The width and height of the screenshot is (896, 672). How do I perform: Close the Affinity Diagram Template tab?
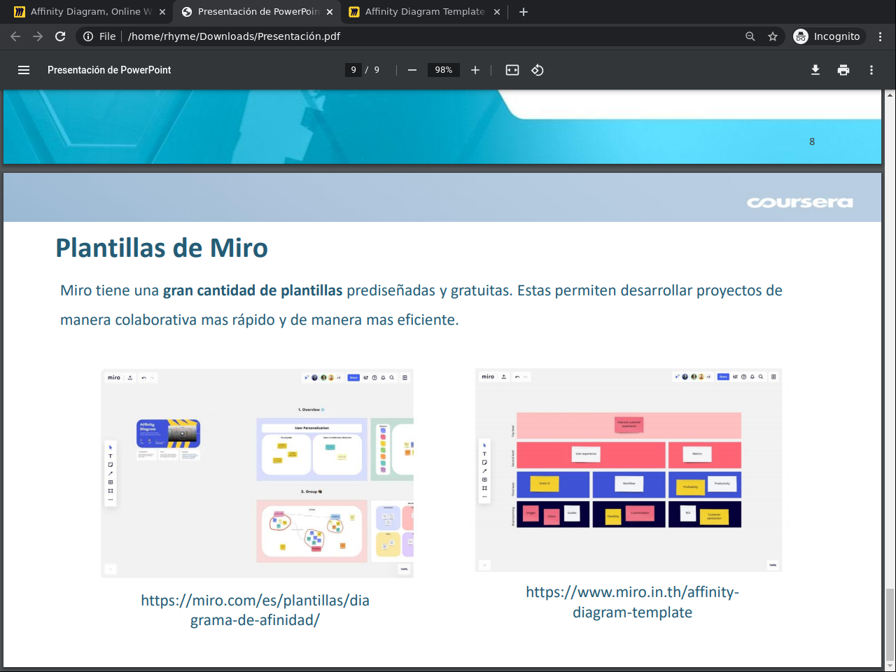(x=497, y=12)
